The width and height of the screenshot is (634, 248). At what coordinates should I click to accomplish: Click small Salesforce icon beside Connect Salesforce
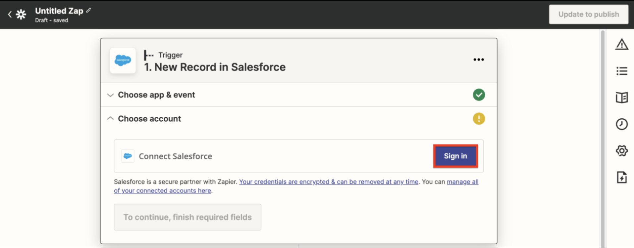(128, 156)
